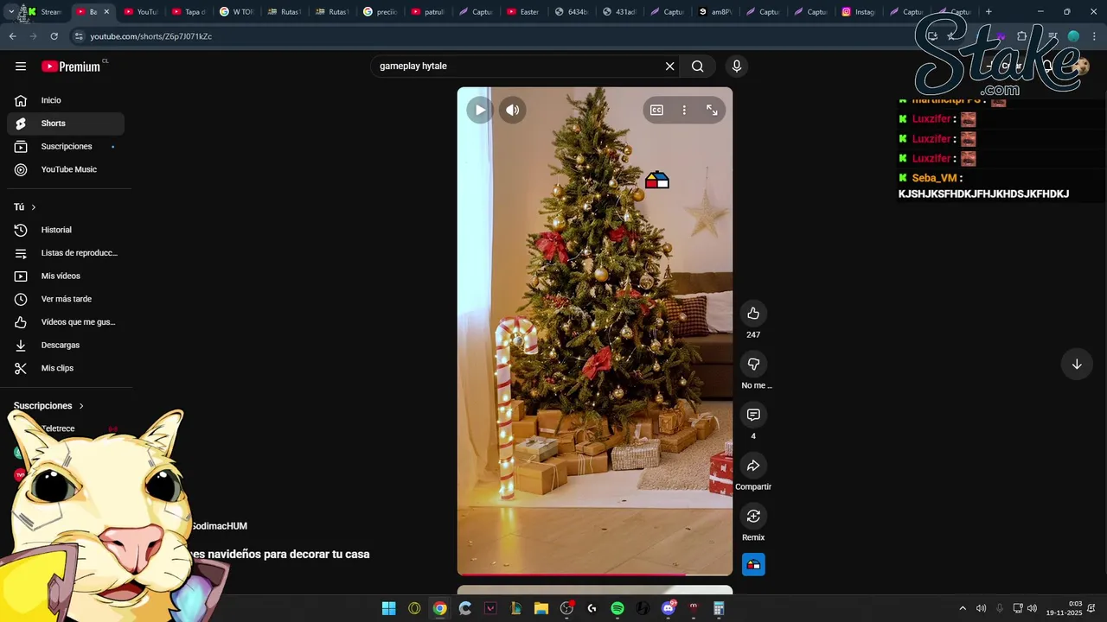The width and height of the screenshot is (1107, 622).
Task: Expand the Suscripciones section header
Action: tap(49, 406)
